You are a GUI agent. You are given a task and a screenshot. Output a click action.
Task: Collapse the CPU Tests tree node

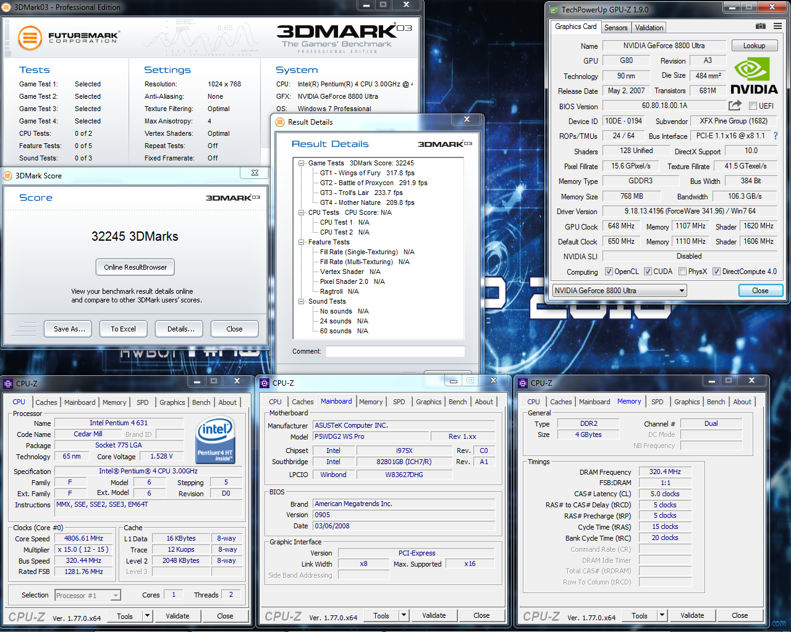[301, 213]
